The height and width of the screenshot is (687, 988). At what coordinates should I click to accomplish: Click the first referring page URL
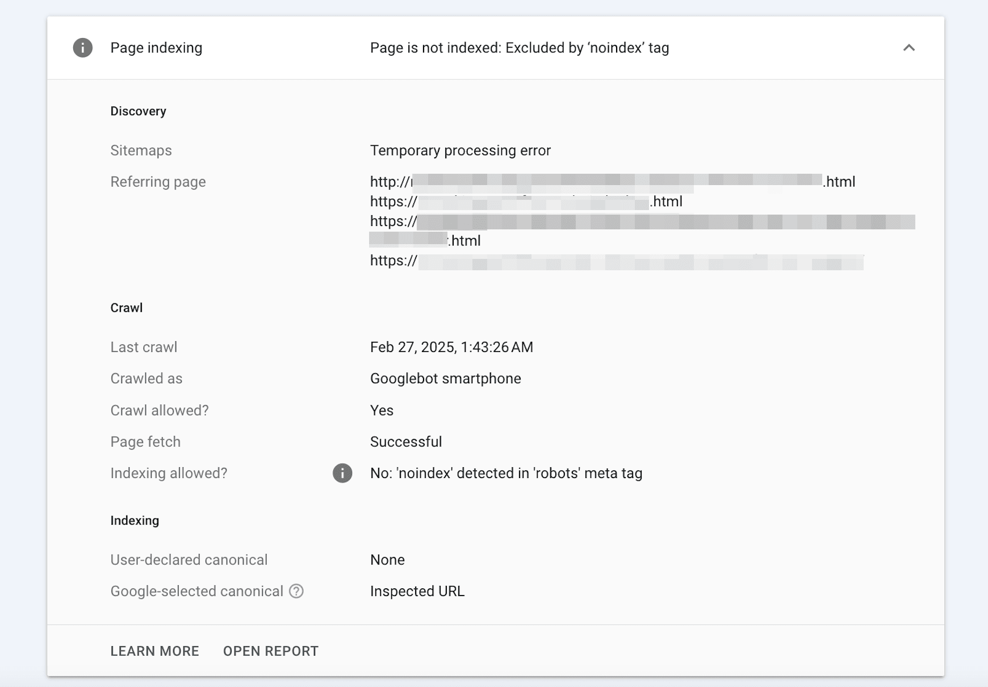pos(612,182)
